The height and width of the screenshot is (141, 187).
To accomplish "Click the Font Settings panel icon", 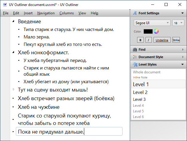I will pos(135,13).
